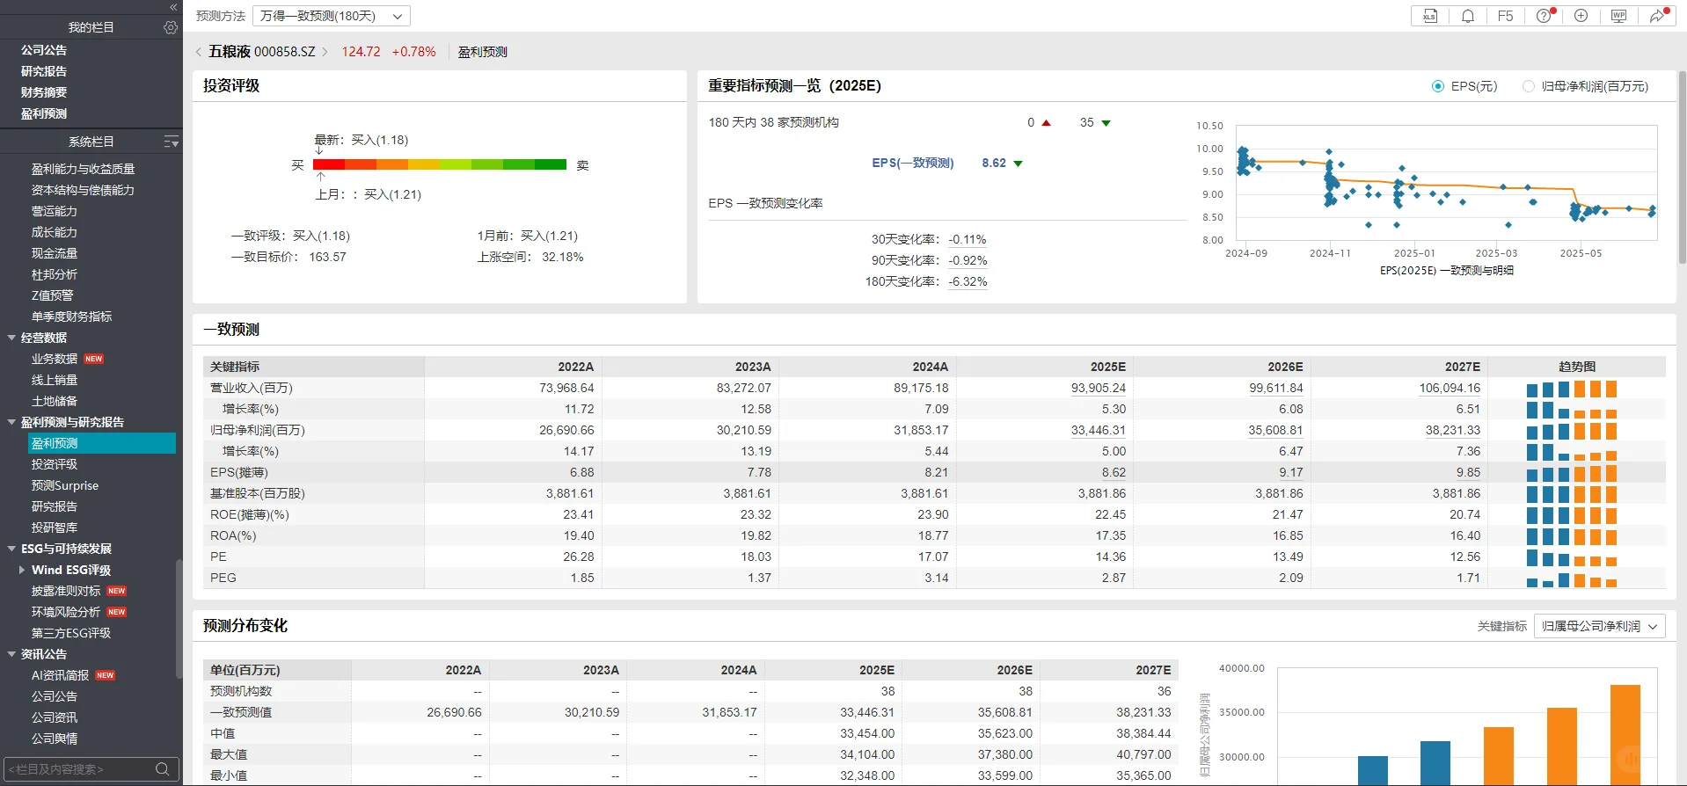Viewport: 1687px width, 786px height.
Task: Click the NEW badge beside AI资讯简报
Action: 106,675
